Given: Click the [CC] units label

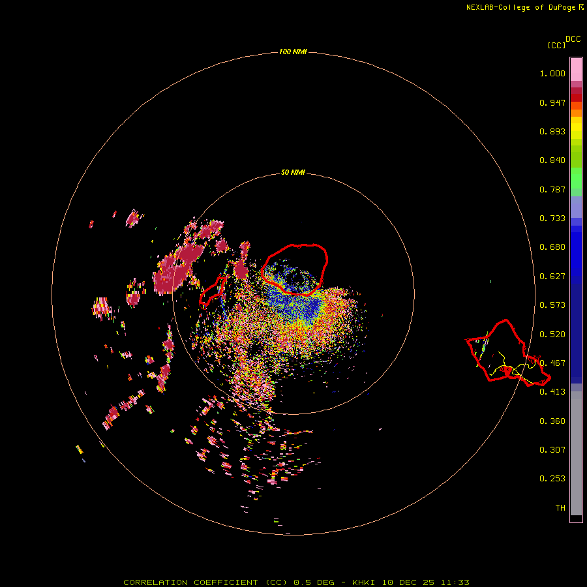Looking at the screenshot, I should (556, 45).
